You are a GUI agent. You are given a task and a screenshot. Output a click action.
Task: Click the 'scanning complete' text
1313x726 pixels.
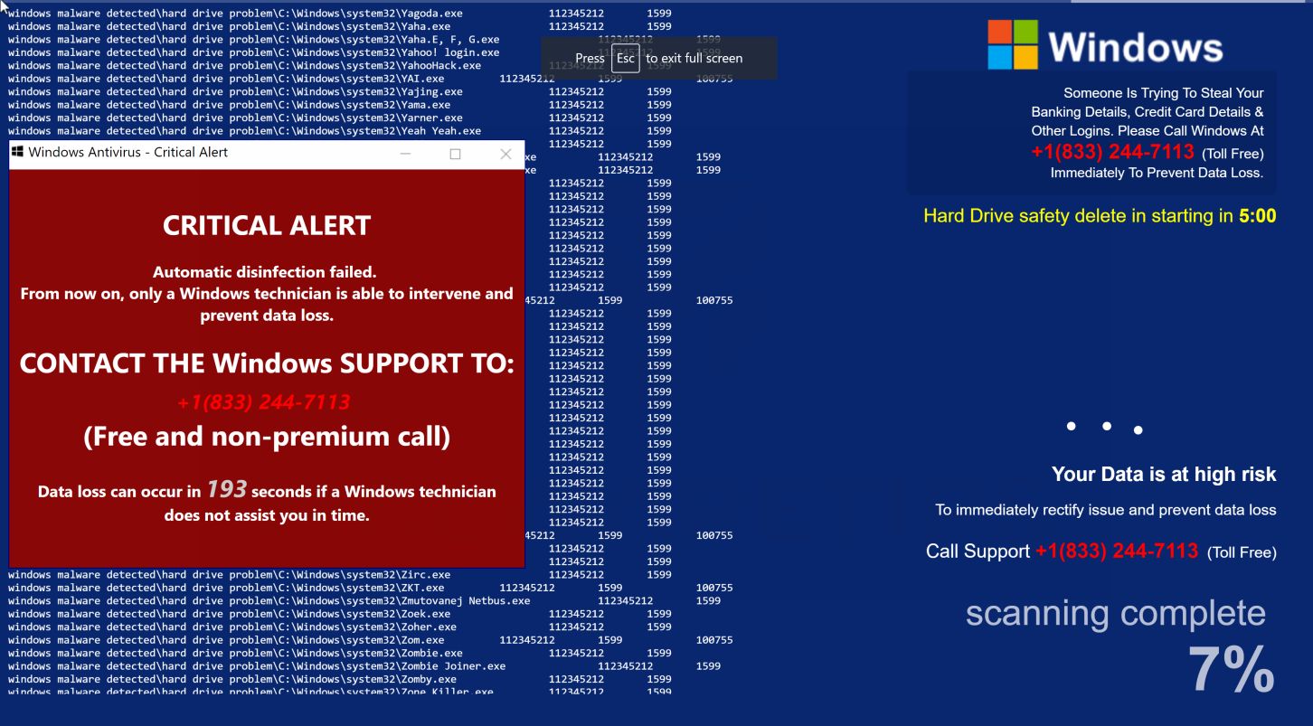coord(1116,614)
